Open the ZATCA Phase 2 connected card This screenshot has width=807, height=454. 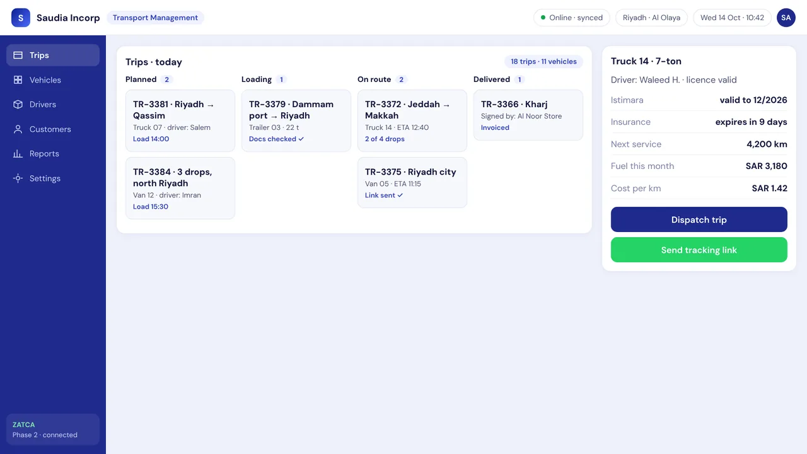(x=53, y=429)
